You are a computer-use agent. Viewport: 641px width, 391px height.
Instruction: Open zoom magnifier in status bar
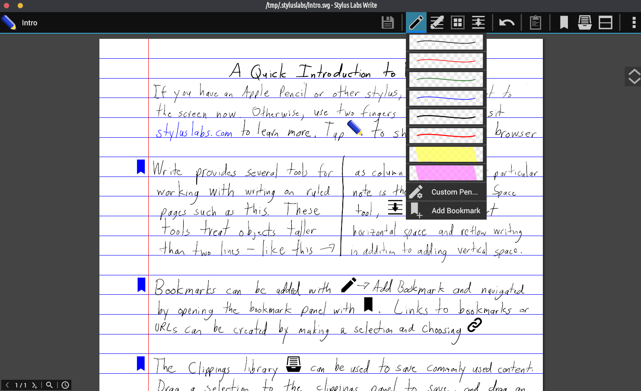click(x=49, y=385)
